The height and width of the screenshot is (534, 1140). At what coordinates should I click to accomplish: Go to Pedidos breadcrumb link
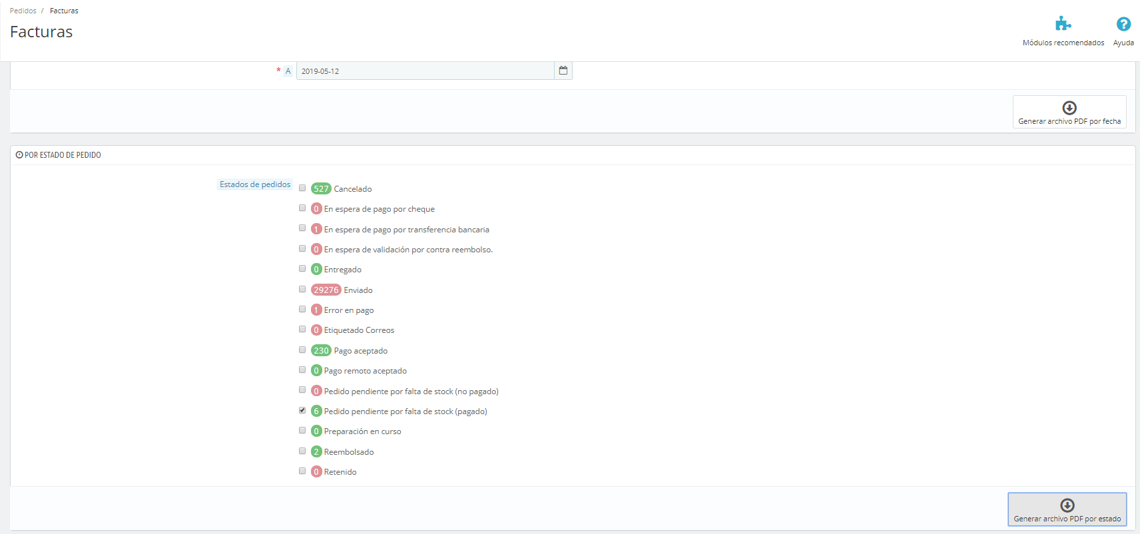23,11
